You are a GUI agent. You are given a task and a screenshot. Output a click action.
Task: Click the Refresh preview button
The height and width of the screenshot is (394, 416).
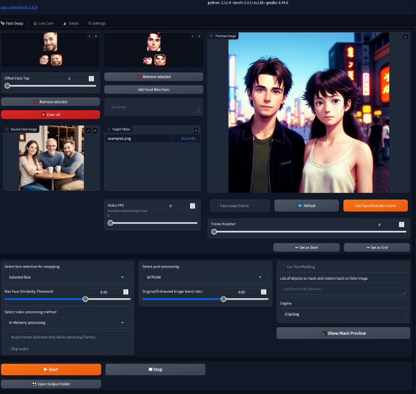click(307, 206)
